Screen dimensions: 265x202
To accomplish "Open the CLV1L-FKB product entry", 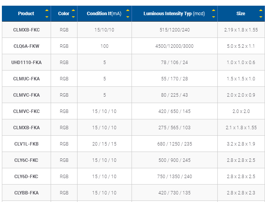I will point(26,144).
